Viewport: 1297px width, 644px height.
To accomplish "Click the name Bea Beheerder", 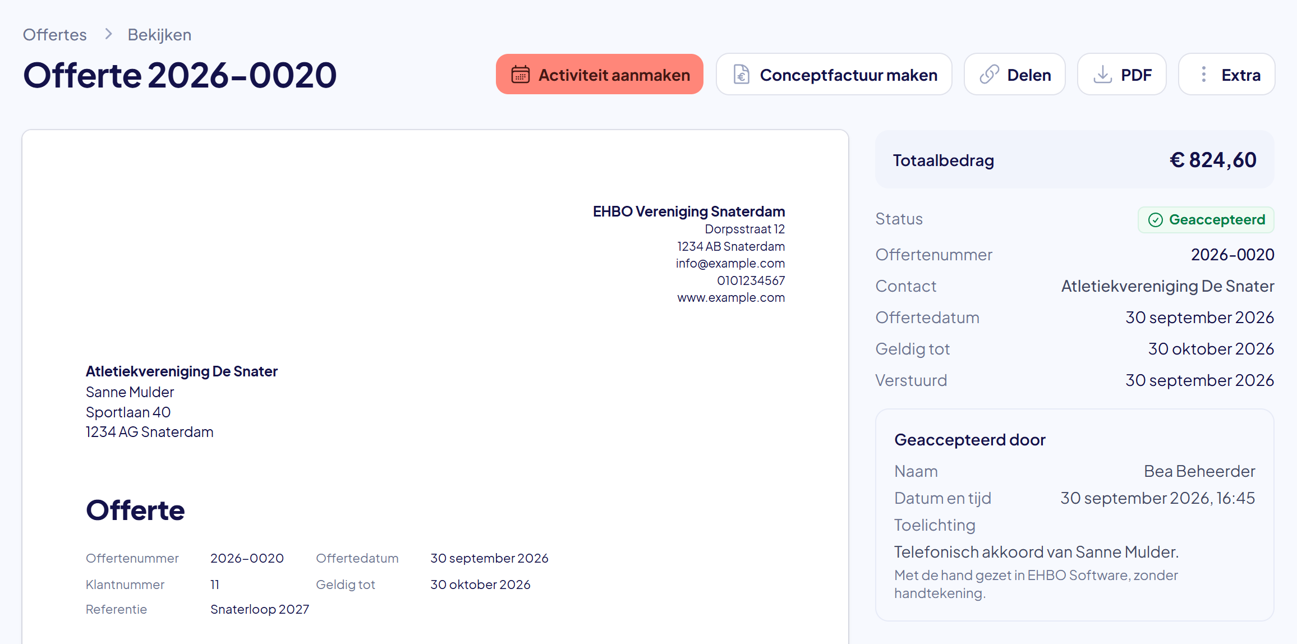I will [x=1199, y=471].
